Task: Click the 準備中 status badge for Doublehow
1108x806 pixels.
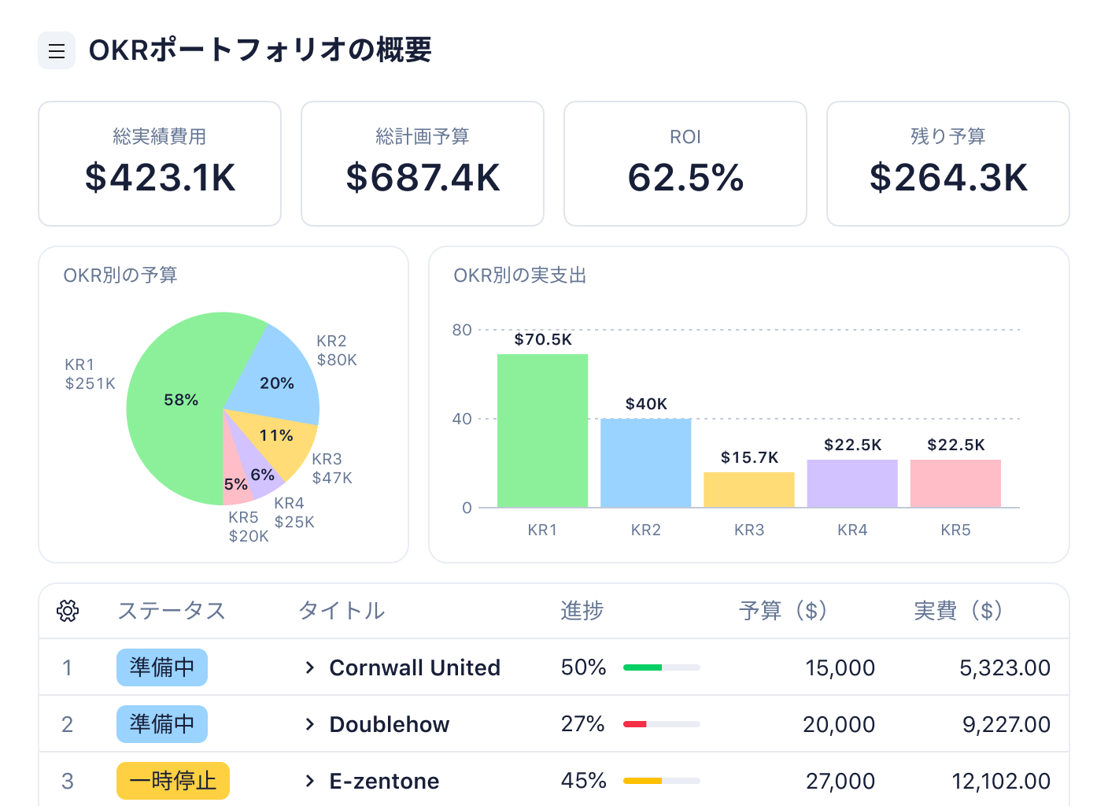Action: coord(161,724)
